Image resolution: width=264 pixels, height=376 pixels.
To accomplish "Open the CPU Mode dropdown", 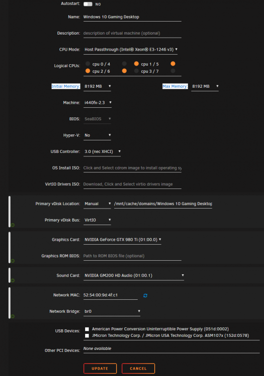I will [131, 50].
